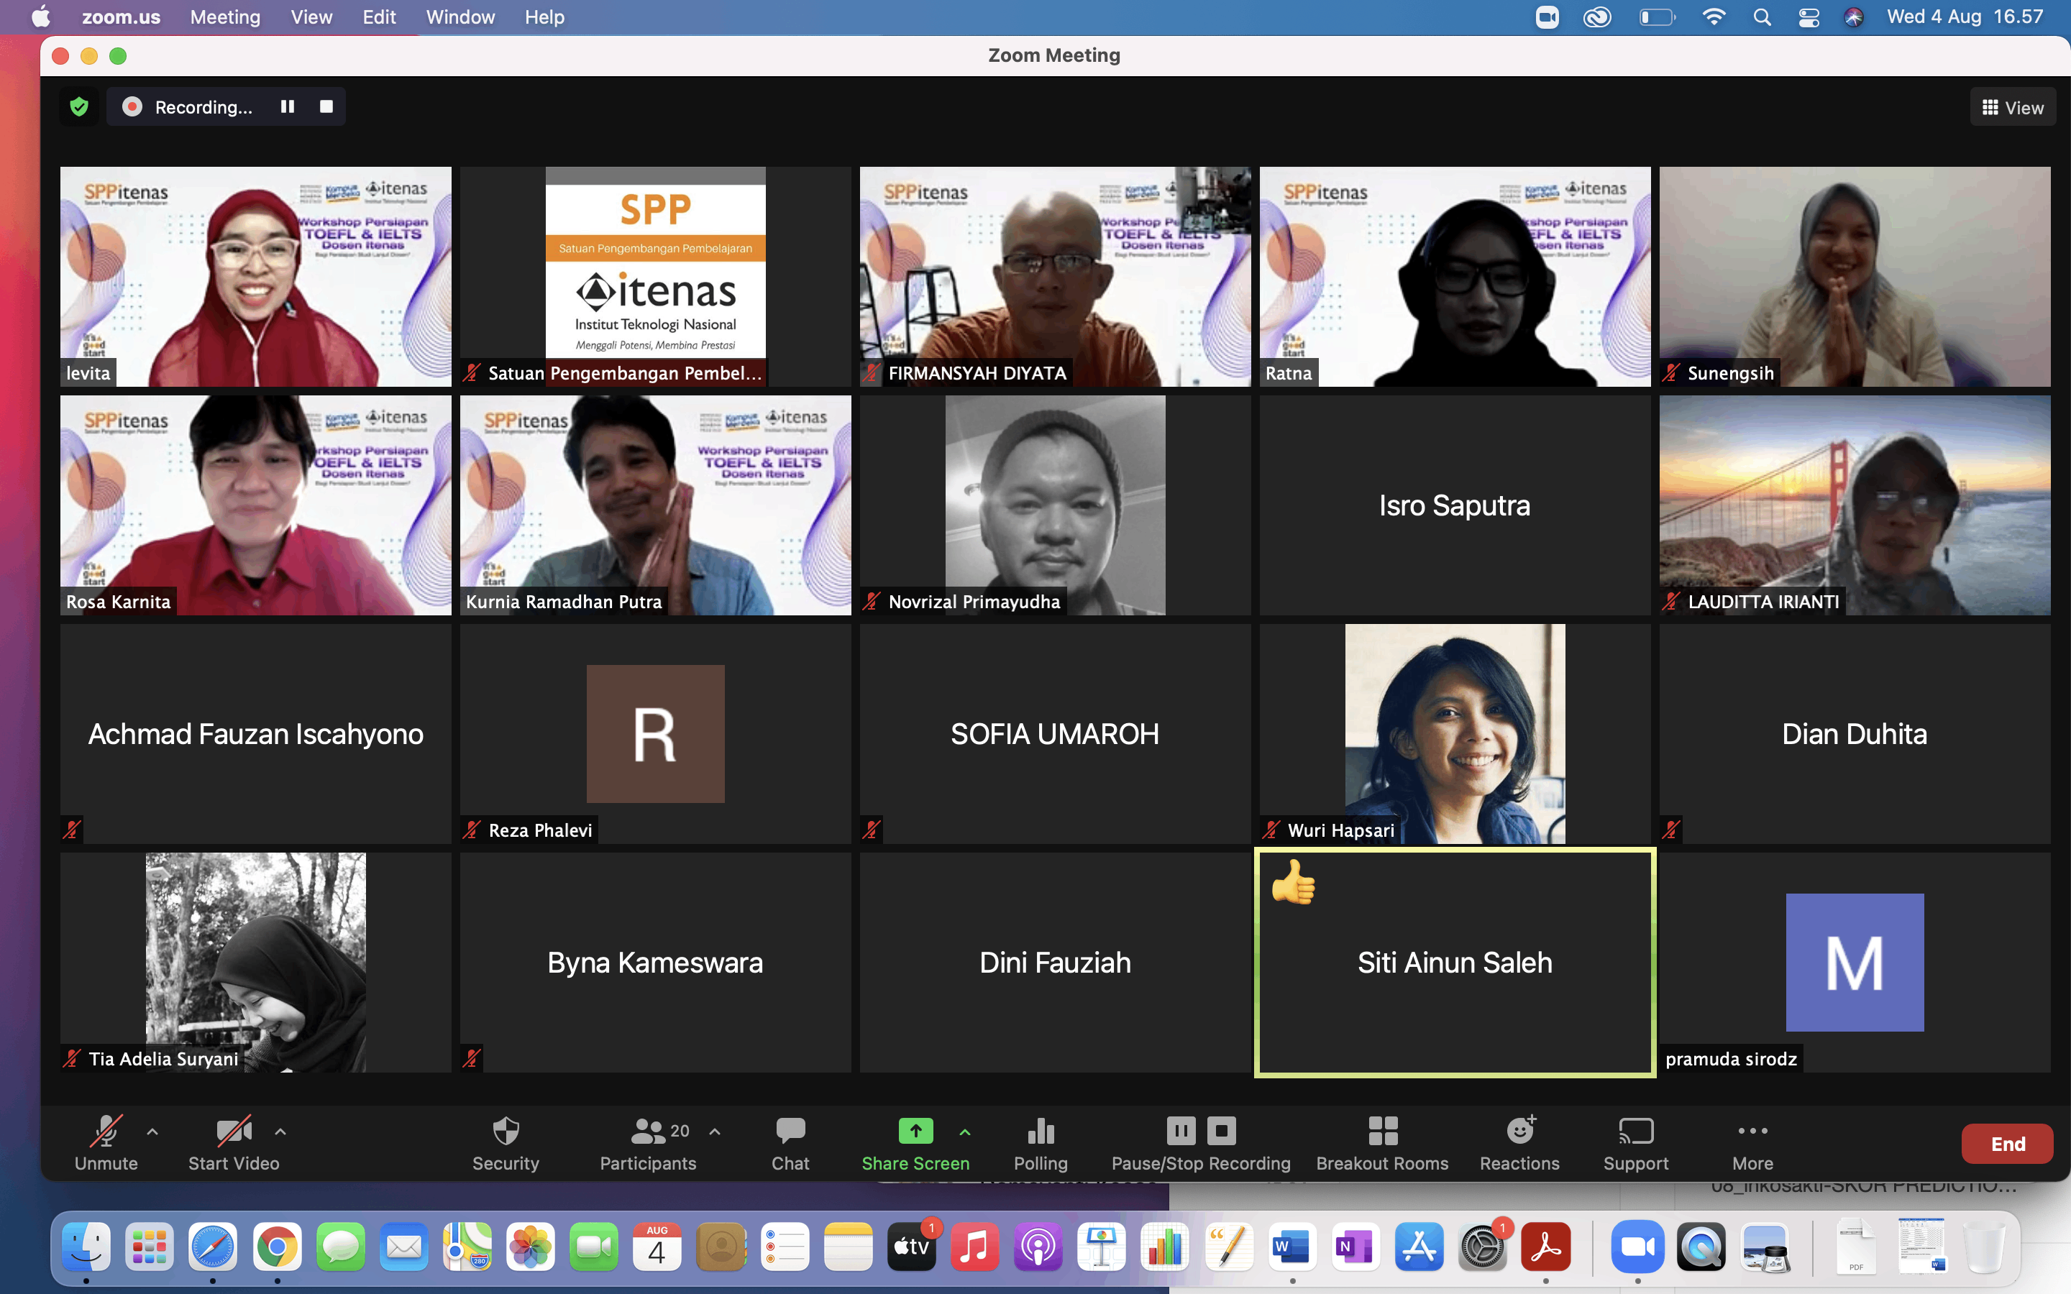2071x1294 pixels.
Task: Open the Reactions menu
Action: [1520, 1132]
